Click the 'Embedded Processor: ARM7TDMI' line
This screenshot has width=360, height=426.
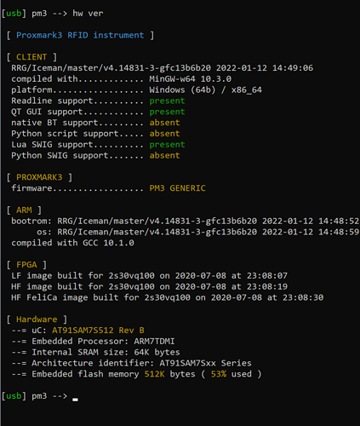pyautogui.click(x=93, y=341)
